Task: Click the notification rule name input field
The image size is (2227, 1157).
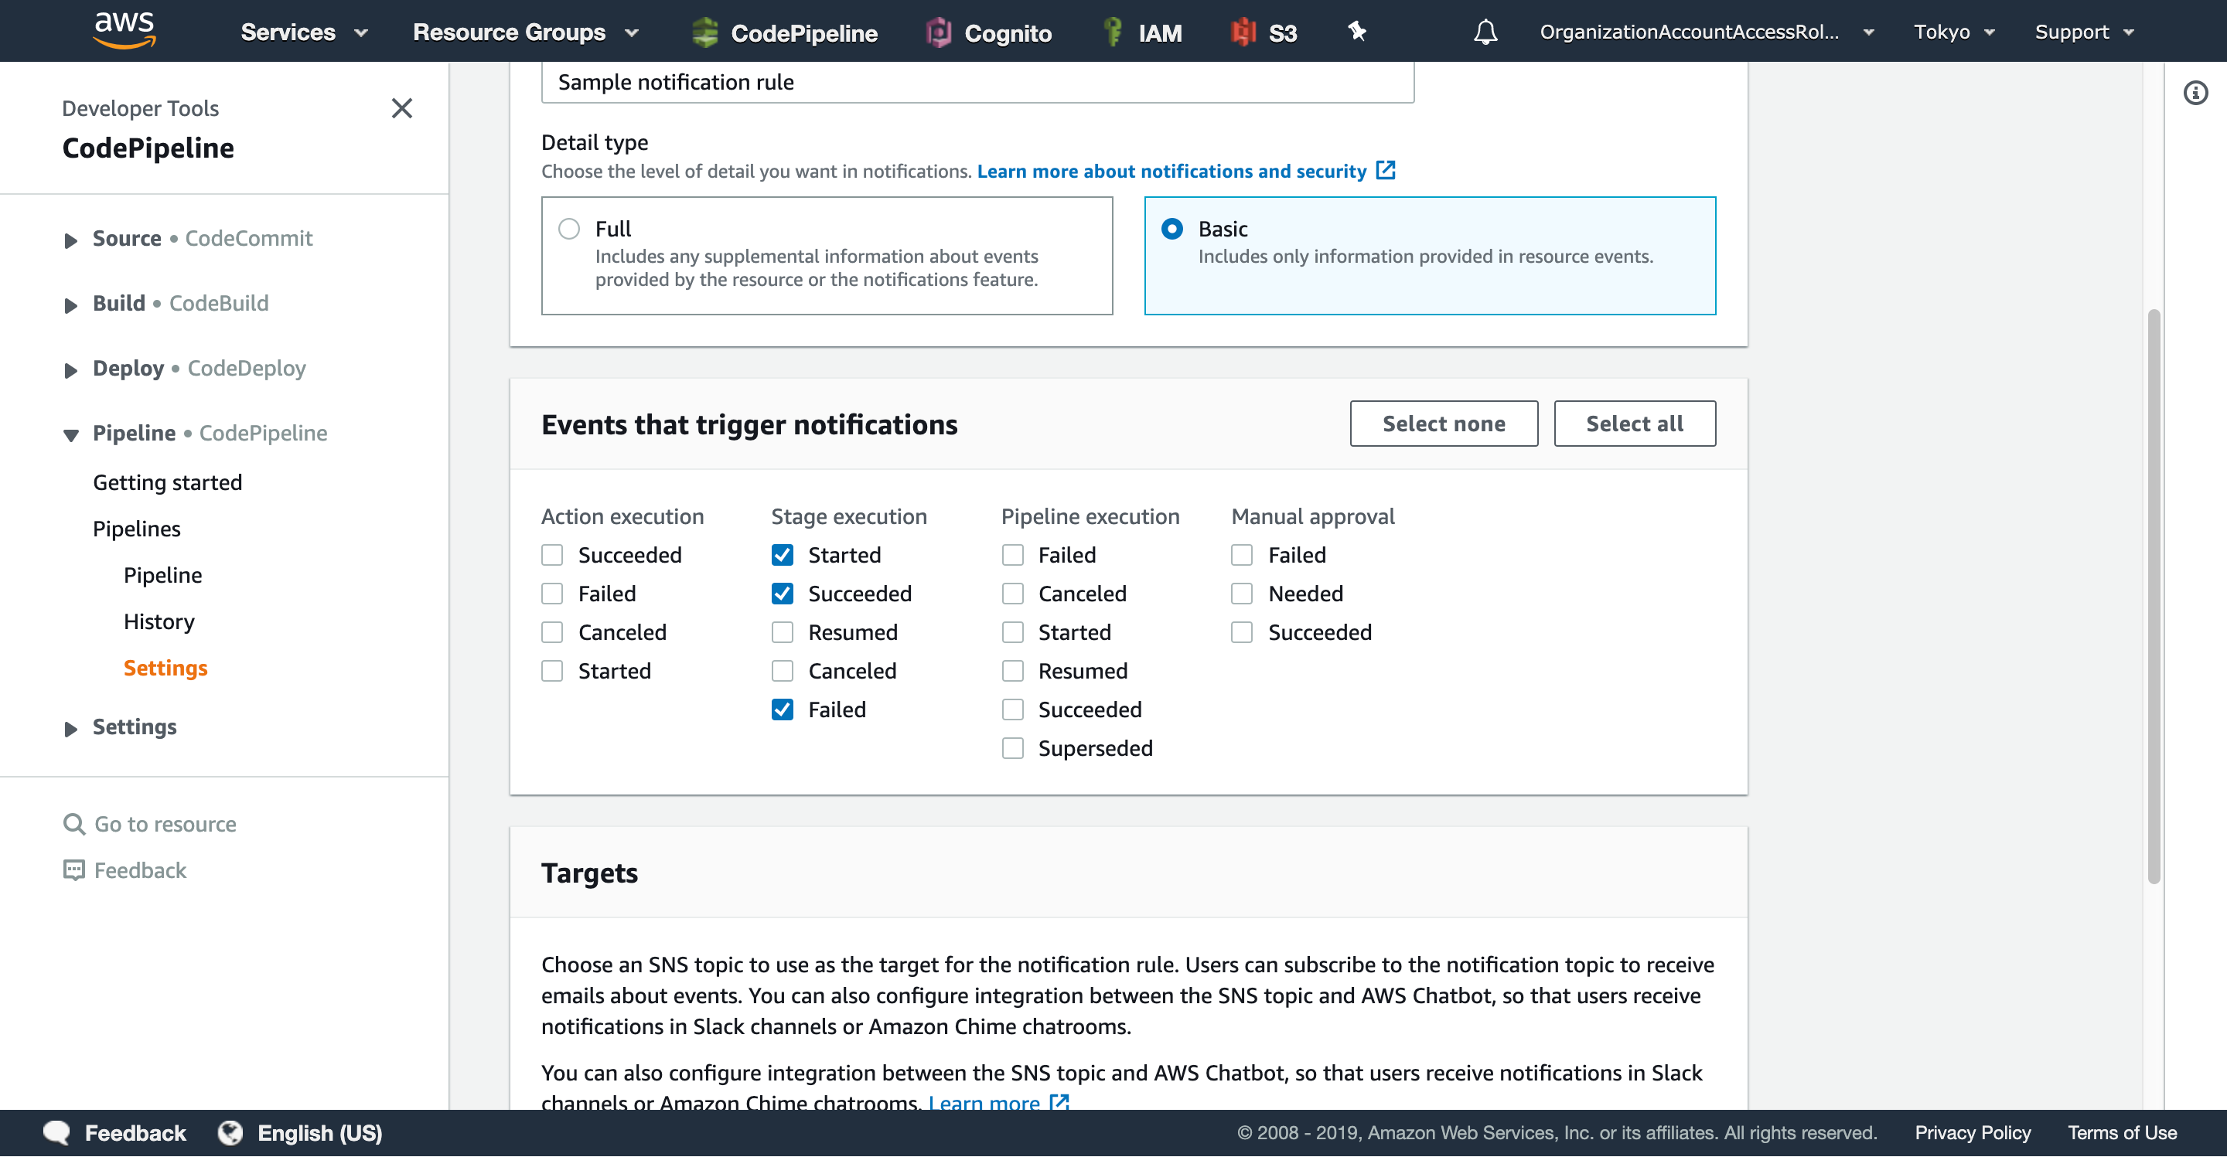Action: coord(977,82)
